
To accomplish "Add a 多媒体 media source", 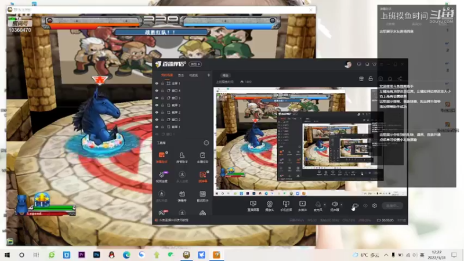I will [x=302, y=206].
